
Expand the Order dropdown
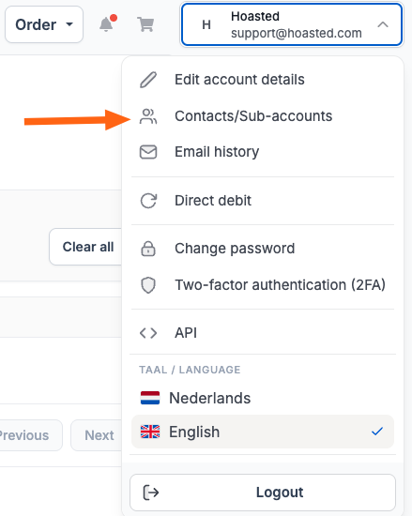[x=44, y=24]
